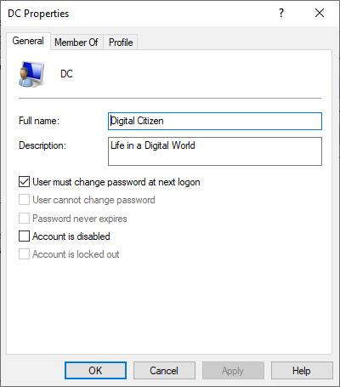Viewport: 340px width, 387px height.
Task: Switch to the General tab
Action: click(x=28, y=41)
